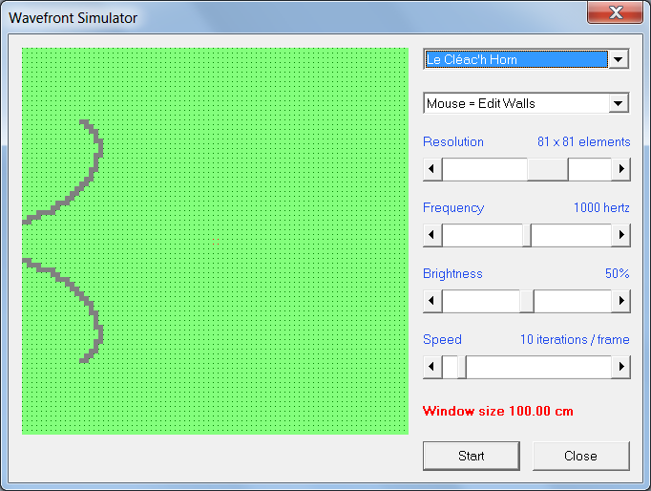
Task: Click the Speed label
Action: point(442,339)
